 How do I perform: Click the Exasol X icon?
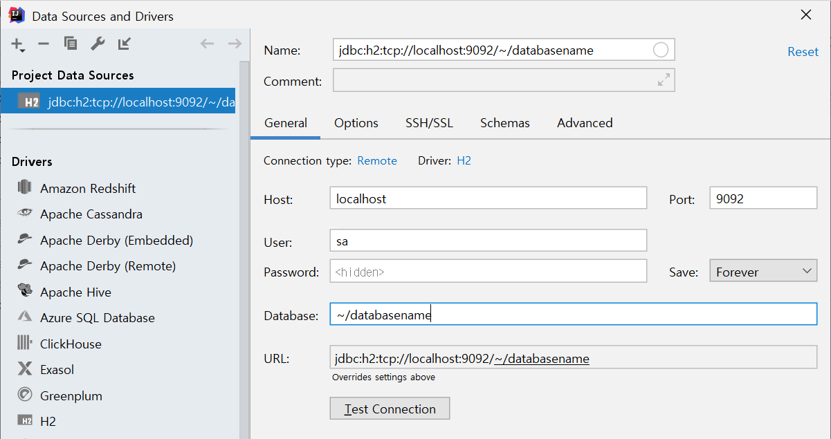click(x=25, y=369)
